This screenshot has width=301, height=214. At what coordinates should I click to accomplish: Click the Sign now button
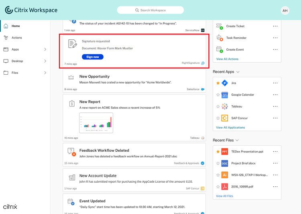93,57
